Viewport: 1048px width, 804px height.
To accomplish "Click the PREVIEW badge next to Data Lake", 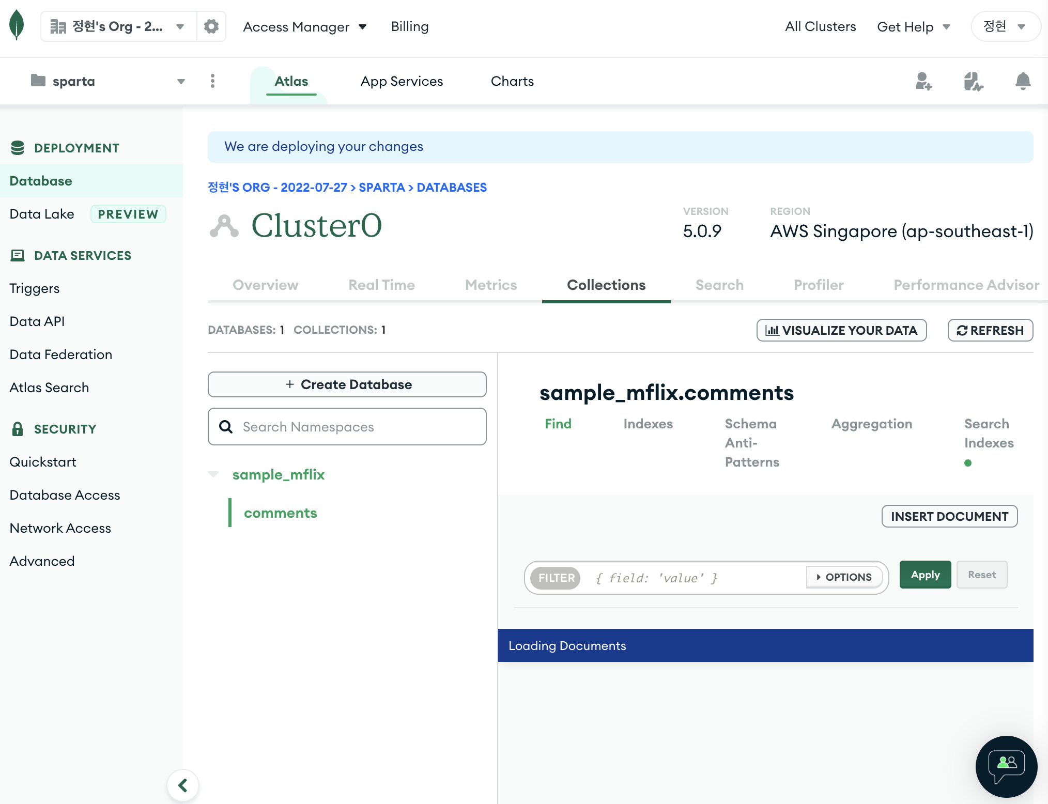I will click(128, 214).
